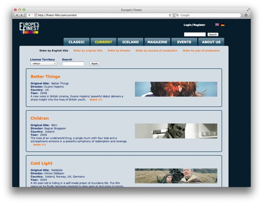Open the Cold Light film title
The width and height of the screenshot is (263, 204).
[x=41, y=163]
